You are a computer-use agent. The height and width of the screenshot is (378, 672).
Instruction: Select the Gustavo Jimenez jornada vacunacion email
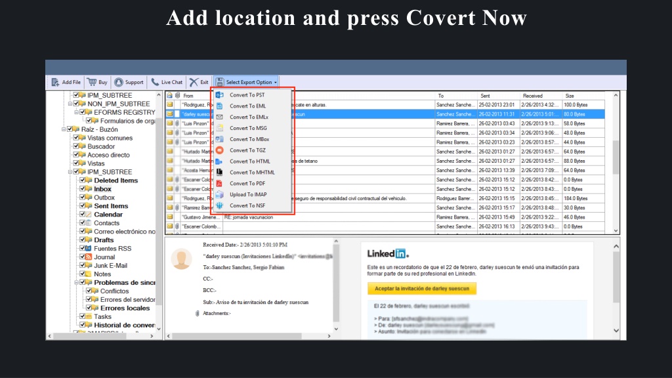385,217
